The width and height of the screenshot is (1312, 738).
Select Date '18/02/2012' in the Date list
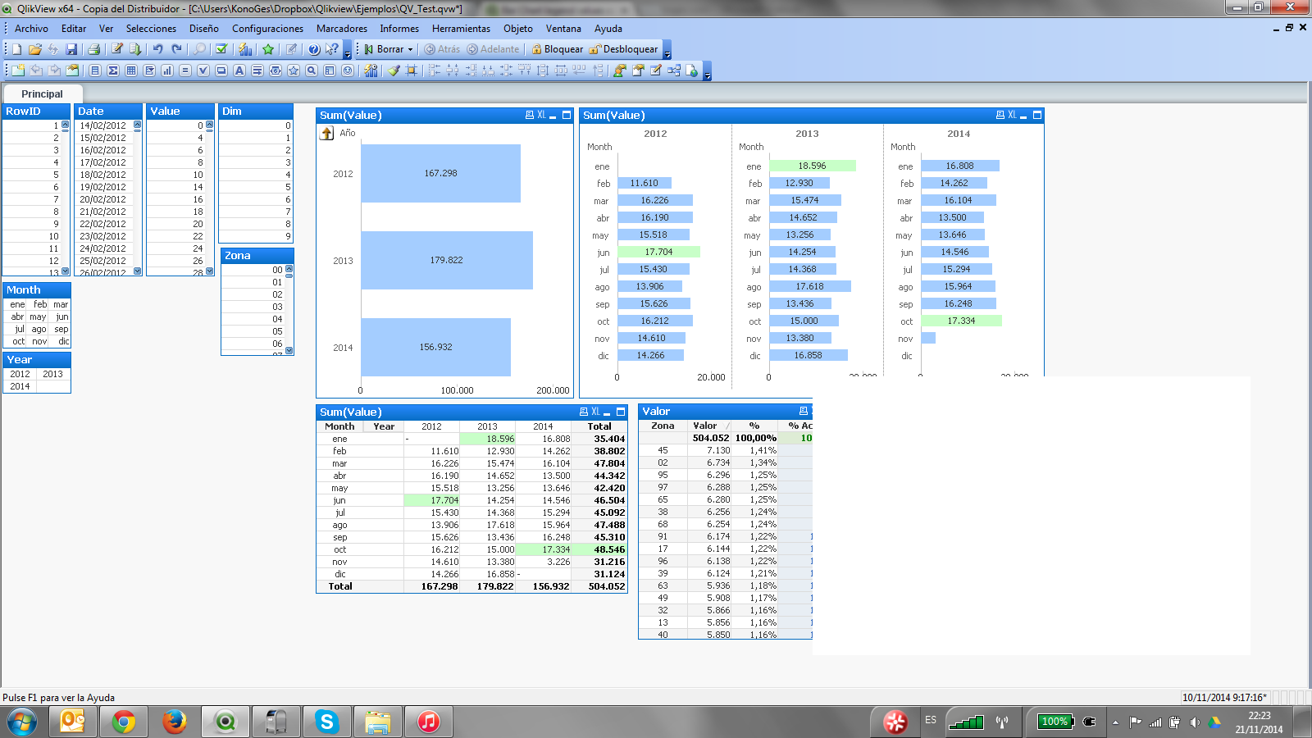[103, 175]
